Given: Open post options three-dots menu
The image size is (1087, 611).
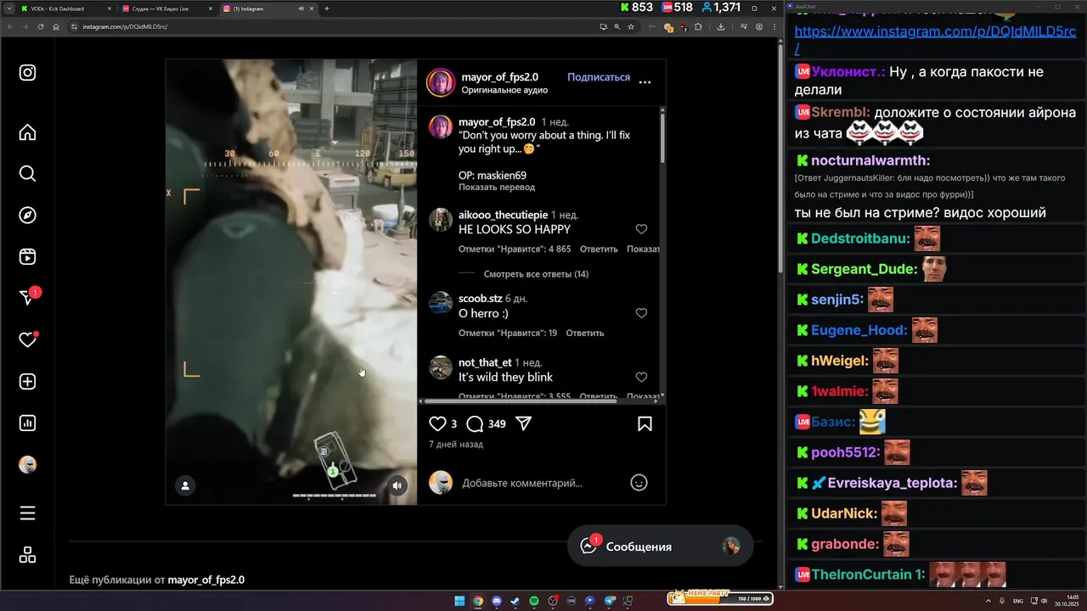Looking at the screenshot, I should click(645, 82).
